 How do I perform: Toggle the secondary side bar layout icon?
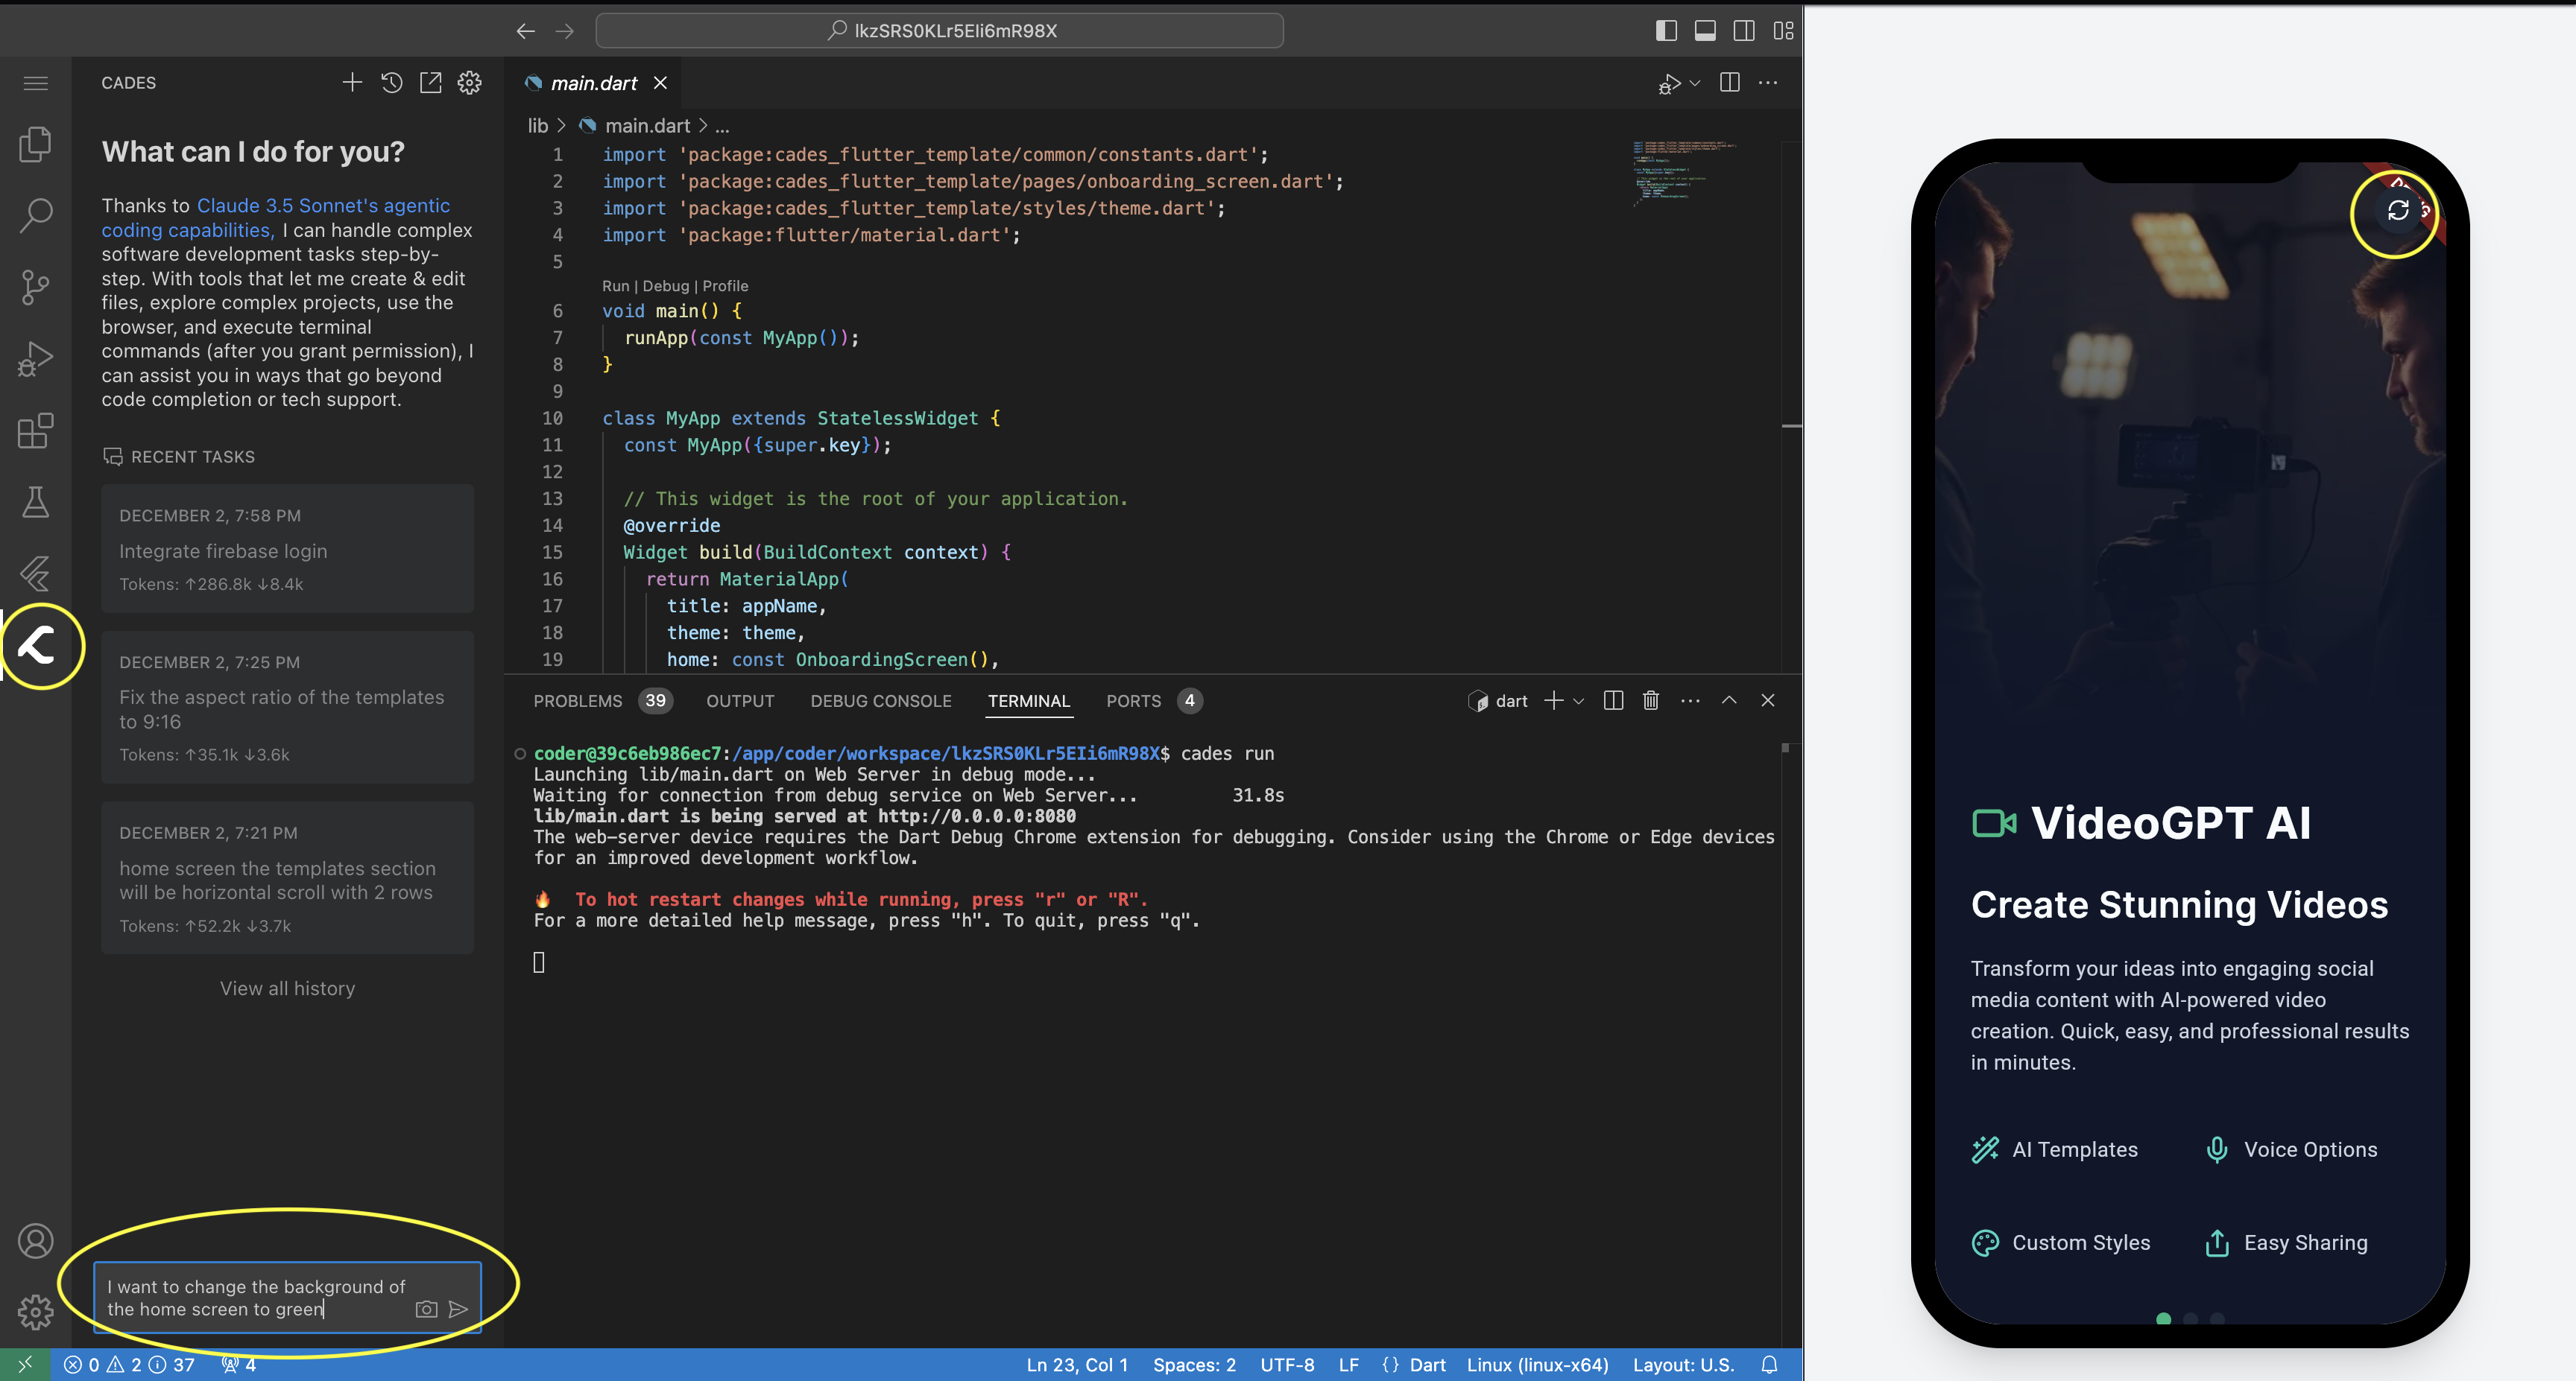[x=1744, y=31]
